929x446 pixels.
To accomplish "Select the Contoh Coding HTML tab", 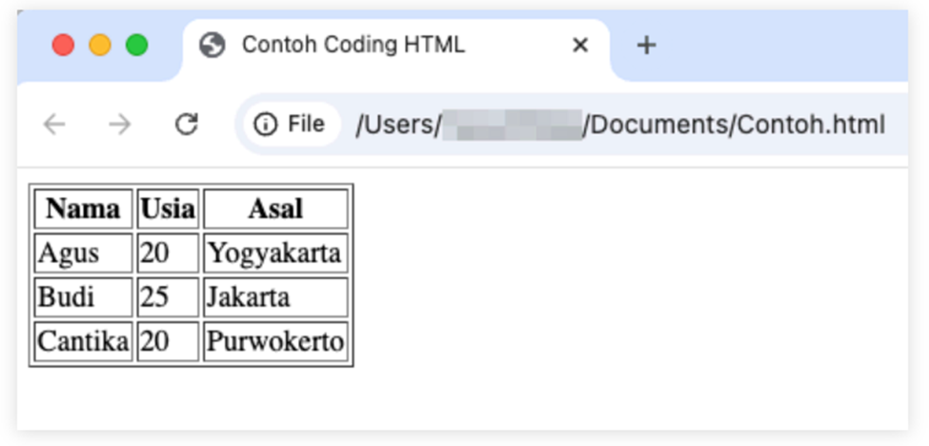I will point(353,45).
